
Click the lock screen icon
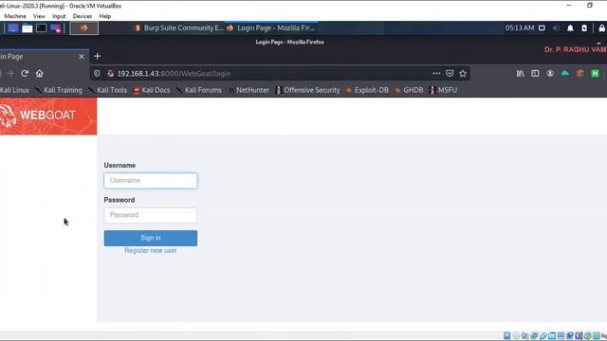[602, 27]
